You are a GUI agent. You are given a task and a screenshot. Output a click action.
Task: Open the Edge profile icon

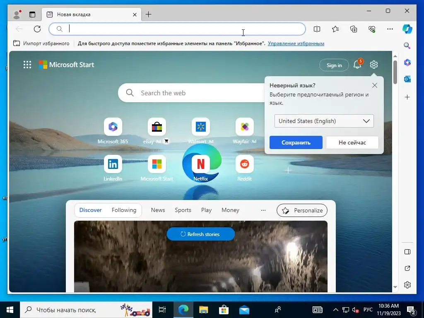pyautogui.click(x=17, y=14)
